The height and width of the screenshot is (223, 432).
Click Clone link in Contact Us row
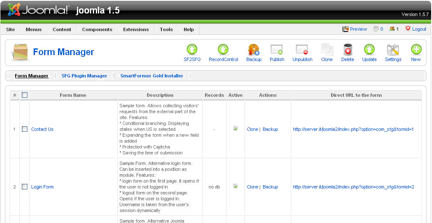[253, 129]
